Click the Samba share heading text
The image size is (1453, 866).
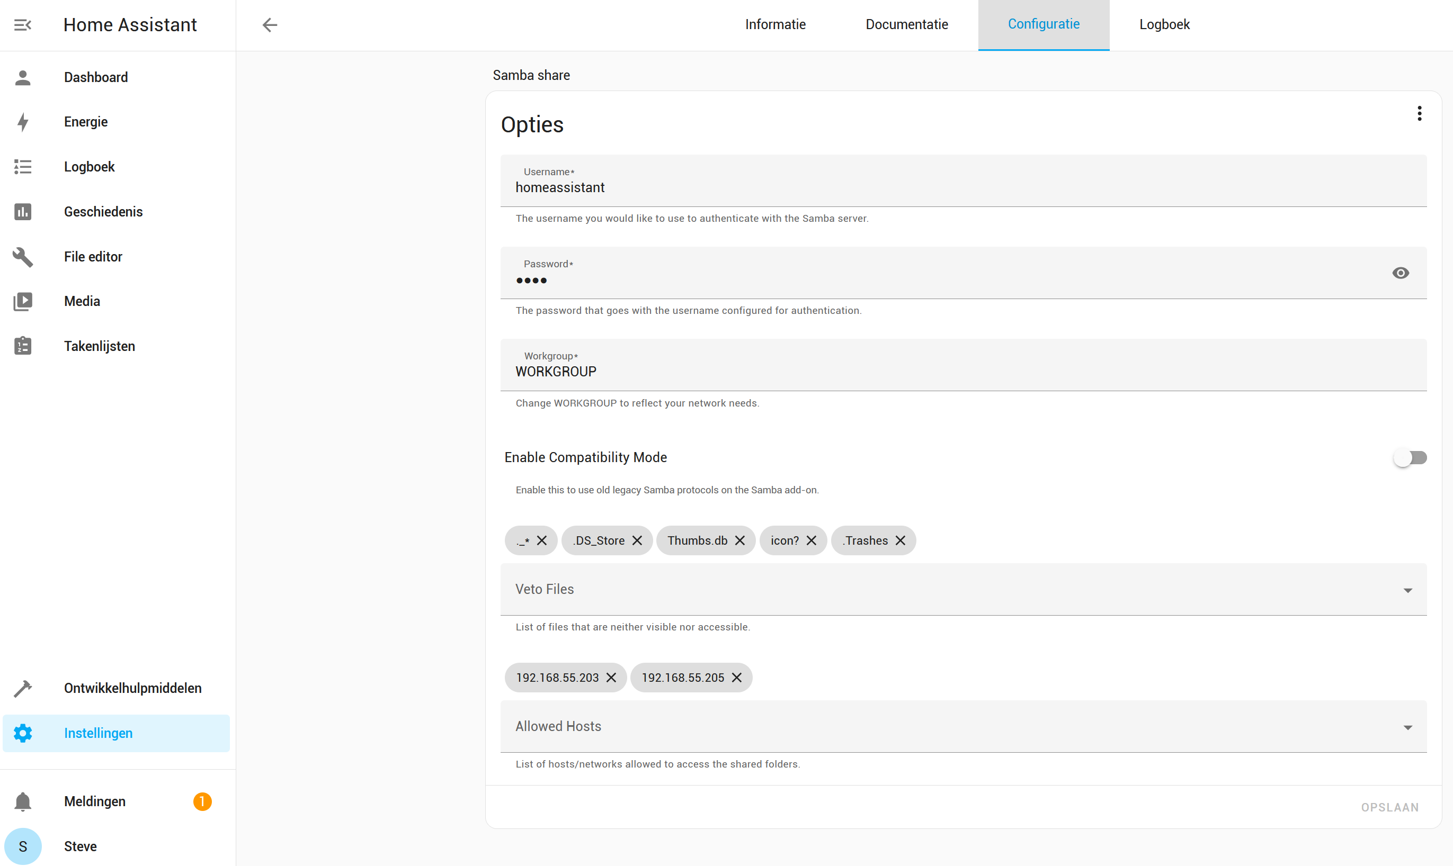(x=531, y=75)
